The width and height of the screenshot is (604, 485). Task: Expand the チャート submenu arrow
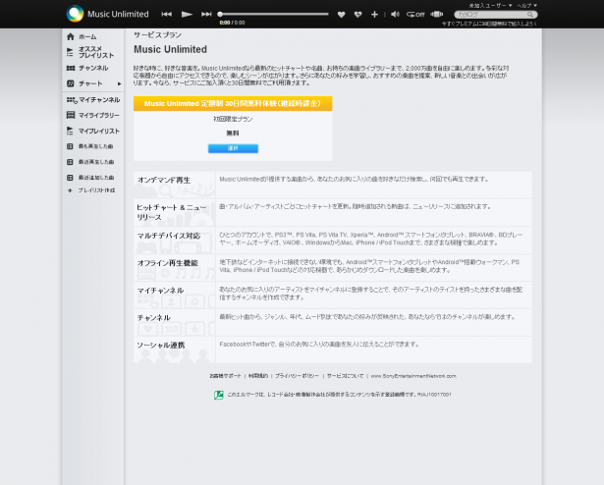(x=120, y=83)
